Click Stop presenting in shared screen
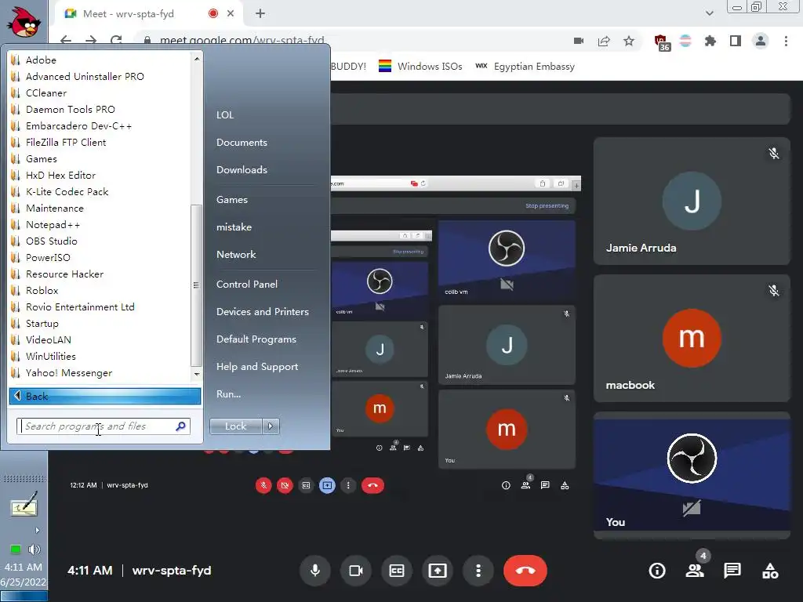The width and height of the screenshot is (803, 602). tap(547, 206)
